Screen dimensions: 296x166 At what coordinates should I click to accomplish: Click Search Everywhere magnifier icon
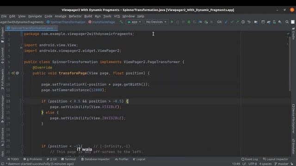pos(287,22)
